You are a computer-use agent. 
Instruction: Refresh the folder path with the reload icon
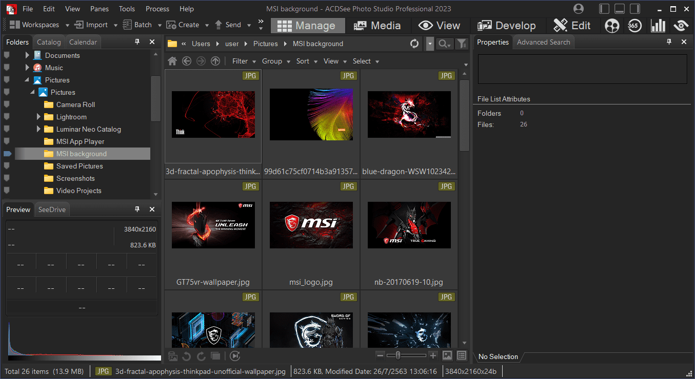tap(414, 44)
